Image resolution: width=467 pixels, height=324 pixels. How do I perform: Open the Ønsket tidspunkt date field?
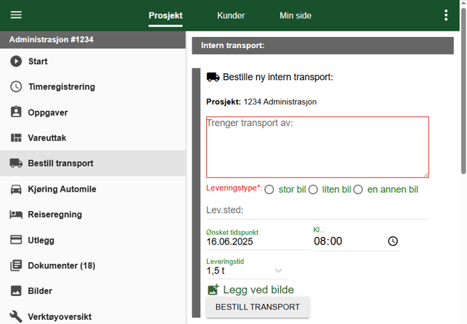pos(257,242)
